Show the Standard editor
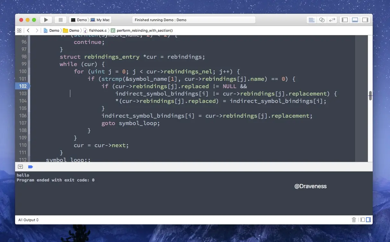 (x=311, y=20)
